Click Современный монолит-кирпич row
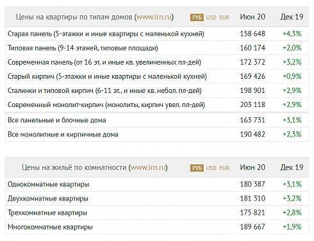314x241 pixels. pyautogui.click(x=157, y=104)
